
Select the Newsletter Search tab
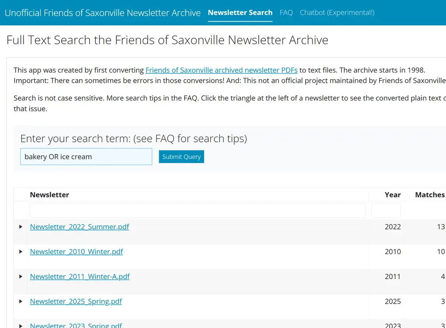pos(240,12)
